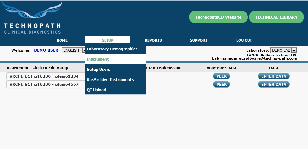This screenshot has width=308, height=149.
Task: View PEER data for cdemo1234
Action: point(222,76)
